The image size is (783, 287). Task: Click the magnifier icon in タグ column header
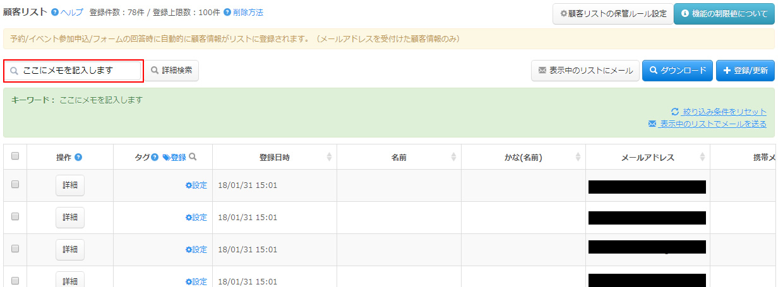coord(193,157)
